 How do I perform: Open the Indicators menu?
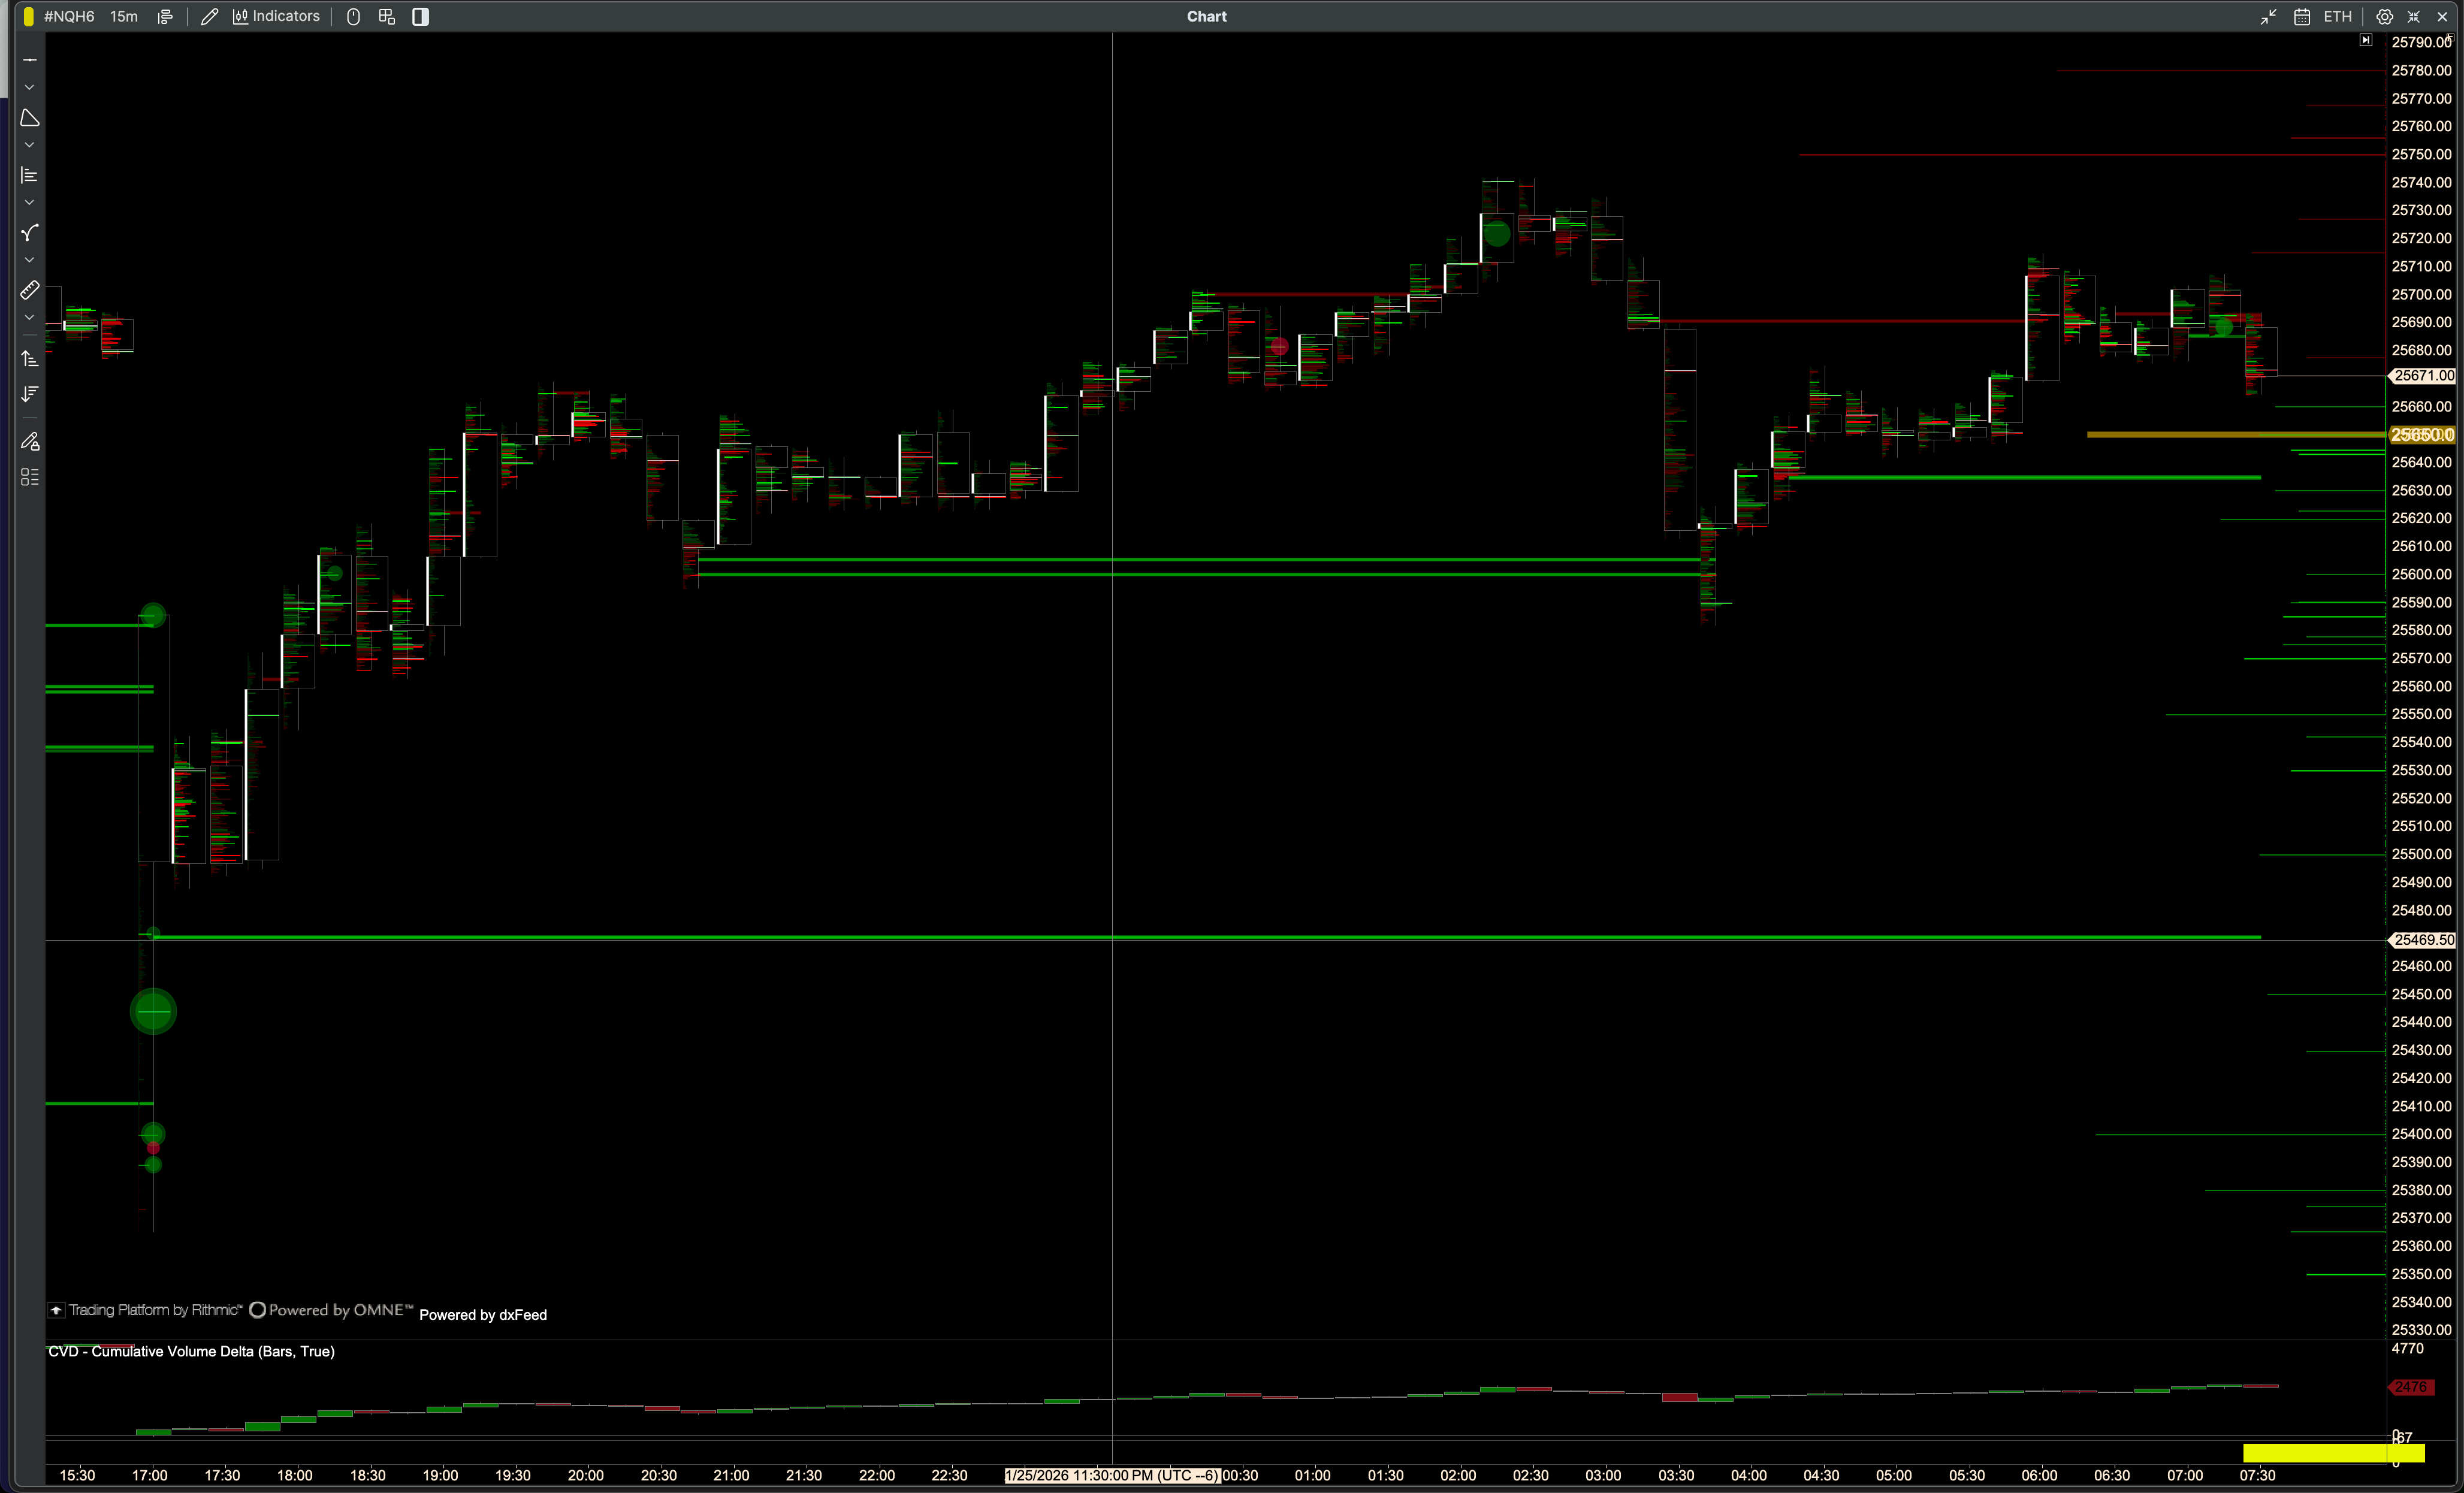tap(276, 16)
